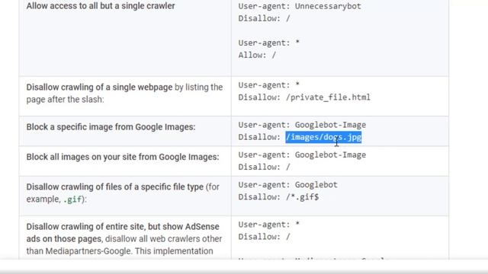The height and width of the screenshot is (274, 488).
Task: Click 'User-agent: *' in single webpage row
Action: 269,84
